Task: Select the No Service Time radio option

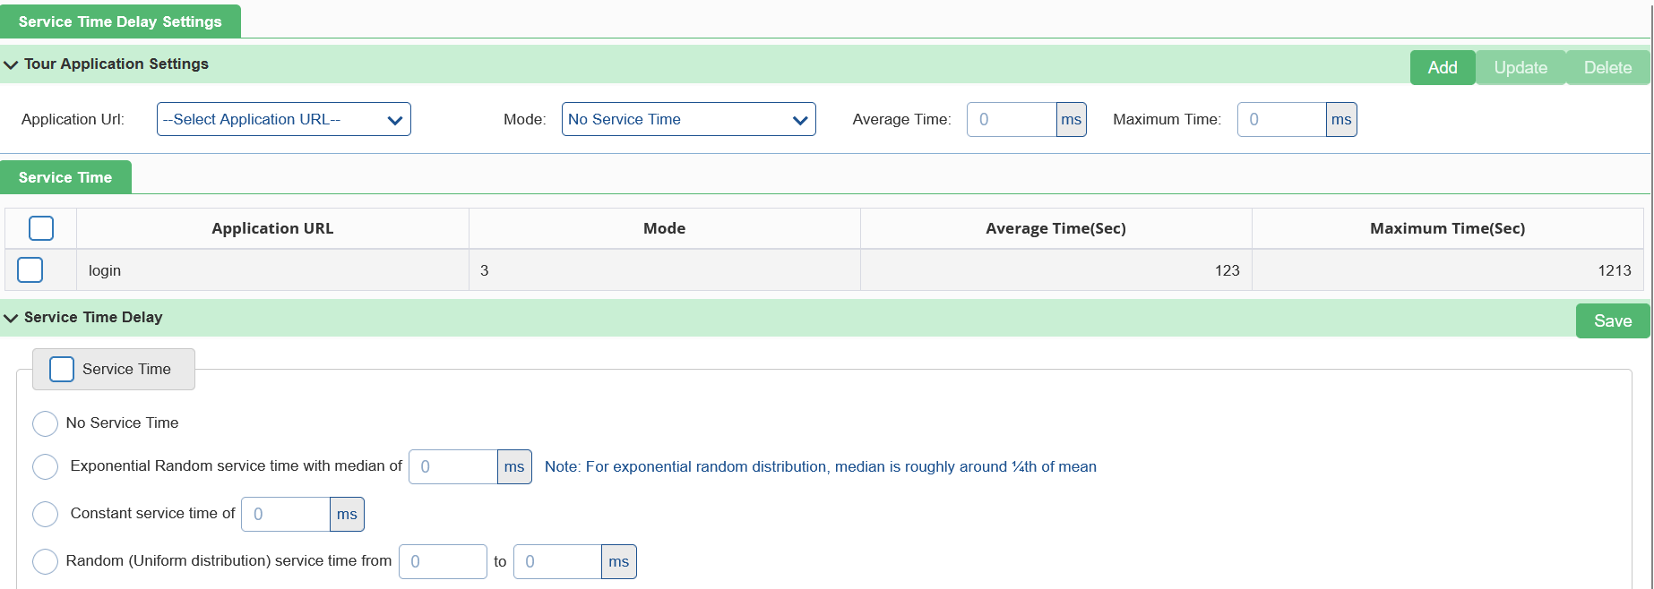Action: point(46,423)
